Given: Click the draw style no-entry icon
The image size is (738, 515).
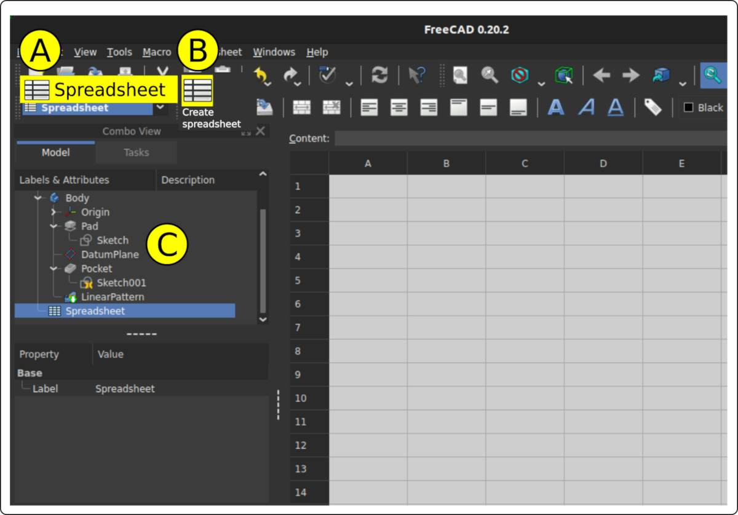Looking at the screenshot, I should coord(520,75).
